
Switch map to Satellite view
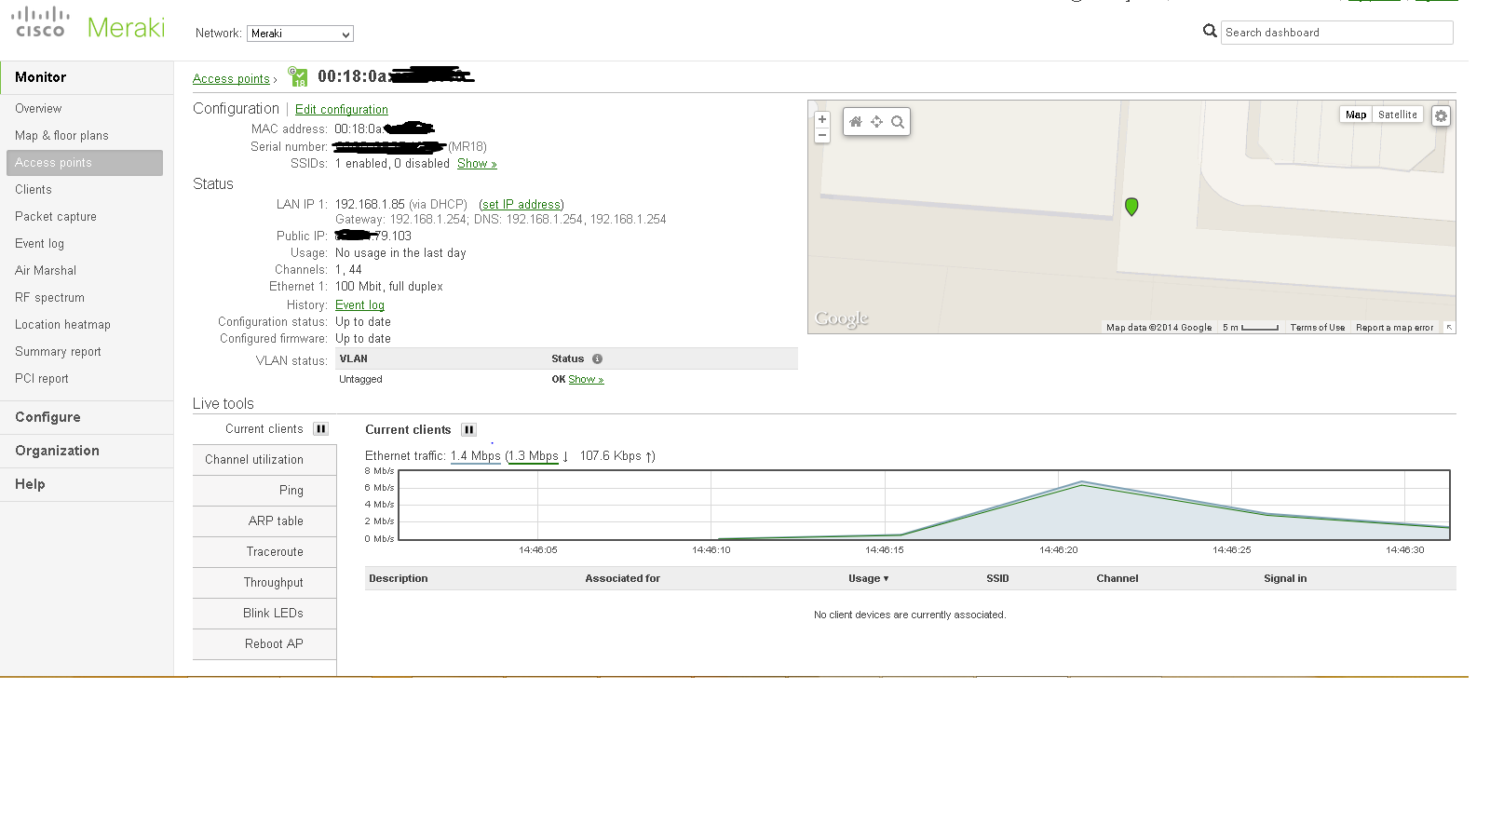click(1398, 115)
